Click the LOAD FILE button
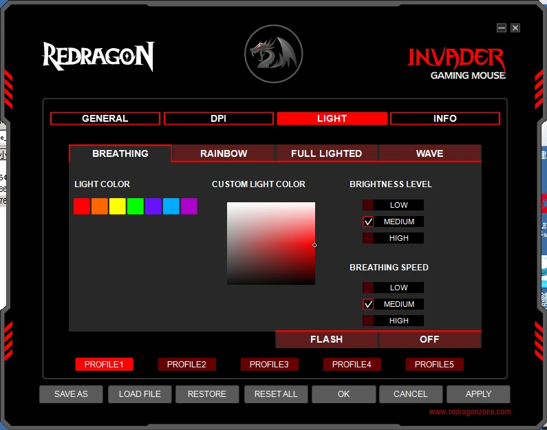This screenshot has width=547, height=430. point(140,394)
